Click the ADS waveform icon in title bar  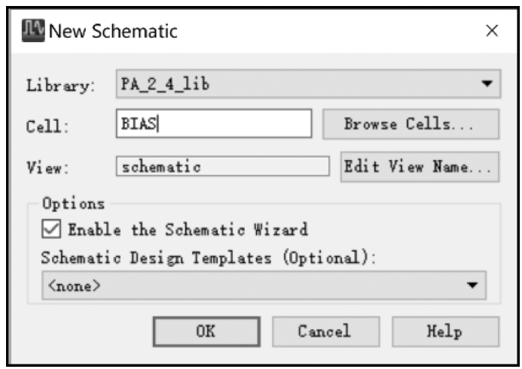(x=33, y=31)
